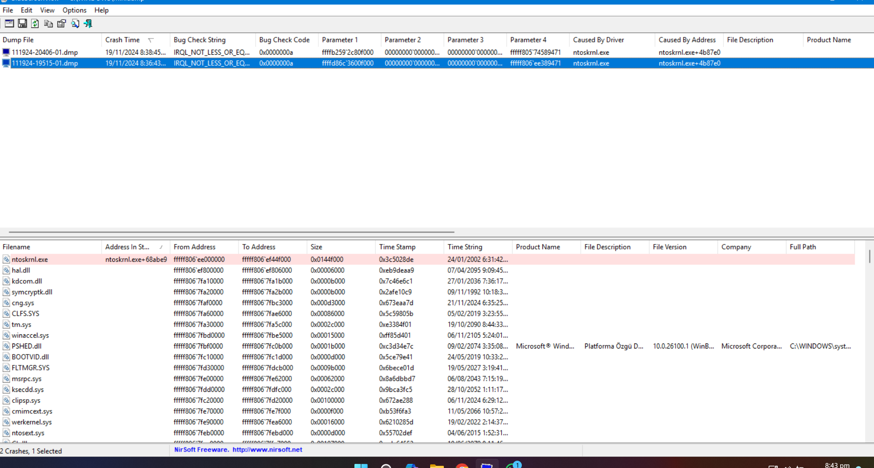The width and height of the screenshot is (874, 468).
Task: Sort by the Bug Check String column
Action: point(213,40)
